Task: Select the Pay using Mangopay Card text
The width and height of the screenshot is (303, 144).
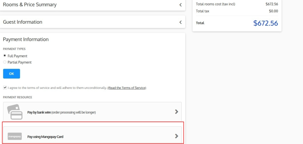Action: click(45, 137)
